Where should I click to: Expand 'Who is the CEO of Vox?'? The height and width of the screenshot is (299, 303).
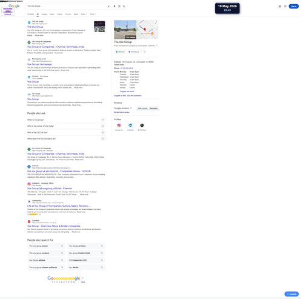click(x=66, y=132)
